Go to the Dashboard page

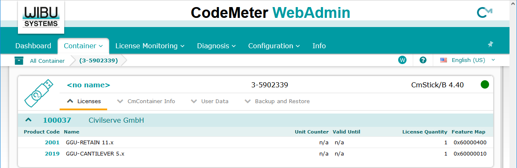tap(33, 46)
